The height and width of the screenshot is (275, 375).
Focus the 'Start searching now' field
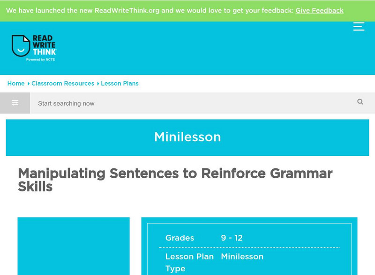pyautogui.click(x=187, y=103)
